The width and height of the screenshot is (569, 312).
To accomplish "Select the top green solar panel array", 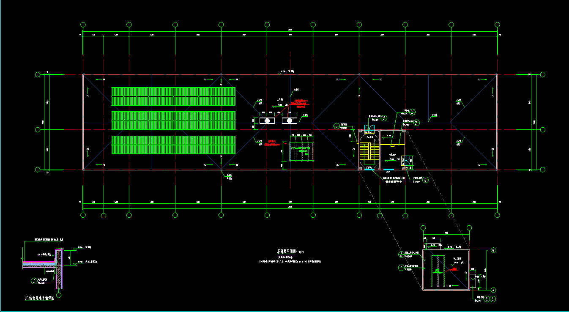I will point(173,96).
